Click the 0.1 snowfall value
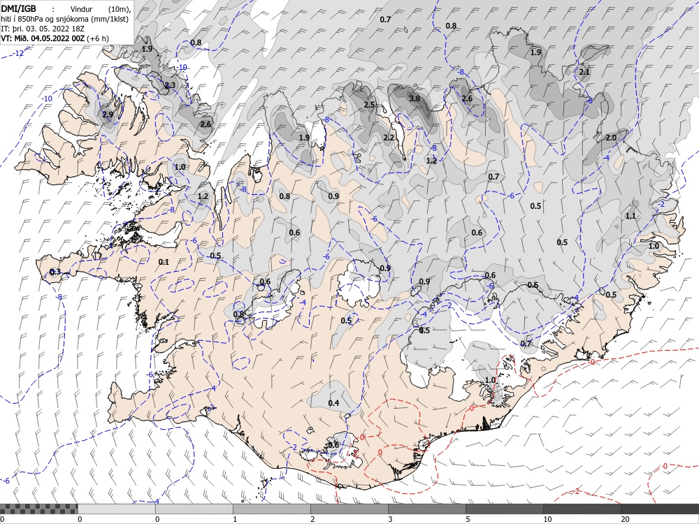This screenshot has height=524, width=699. pos(164,262)
